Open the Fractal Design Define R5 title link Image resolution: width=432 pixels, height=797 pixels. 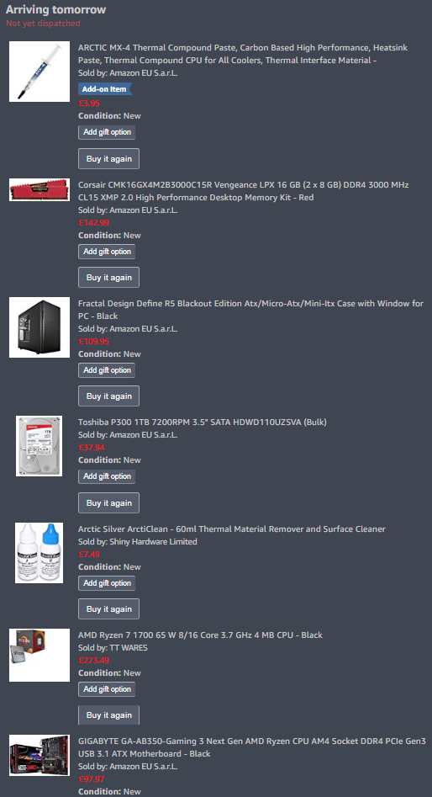tap(250, 310)
